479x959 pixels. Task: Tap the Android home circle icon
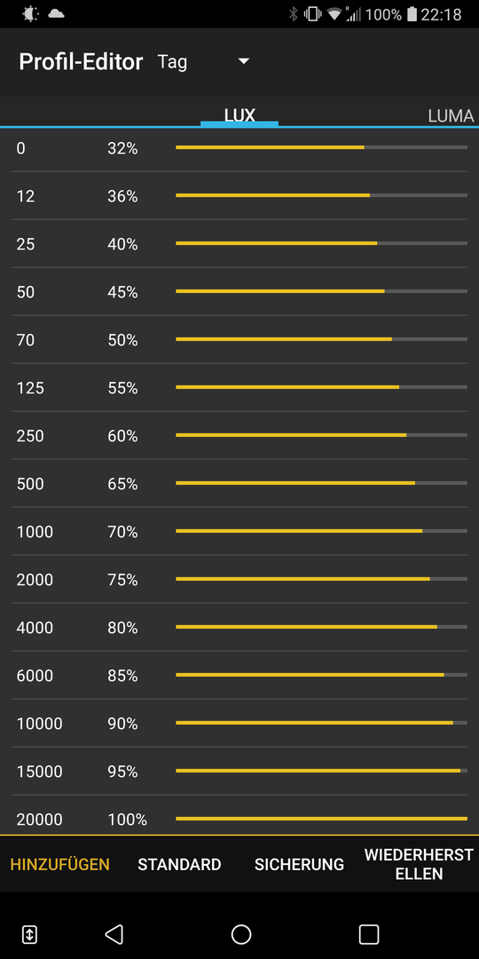click(x=241, y=934)
